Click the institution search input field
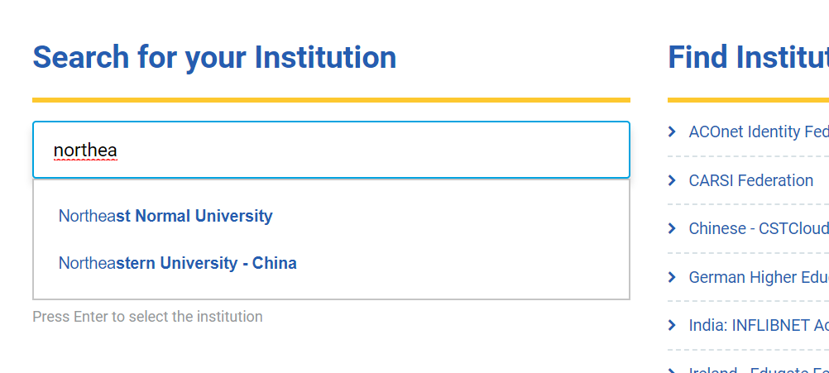Viewport: 829px width, 373px height. point(331,151)
